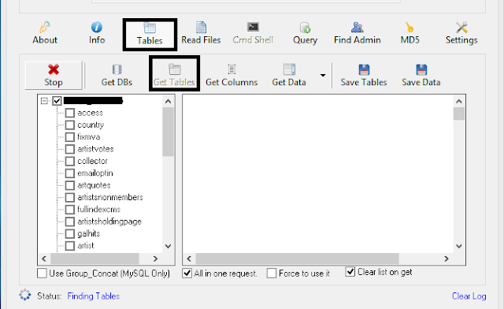Image resolution: width=504 pixels, height=309 pixels.
Task: Click Get Columns toolbar button
Action: click(x=232, y=76)
